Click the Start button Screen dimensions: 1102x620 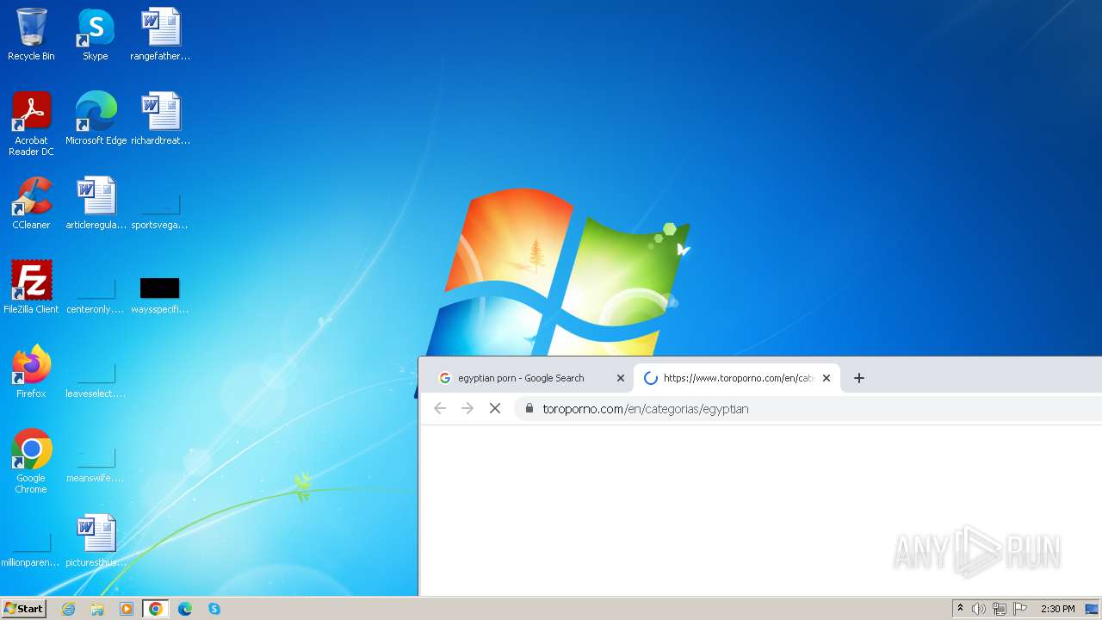pyautogui.click(x=23, y=609)
